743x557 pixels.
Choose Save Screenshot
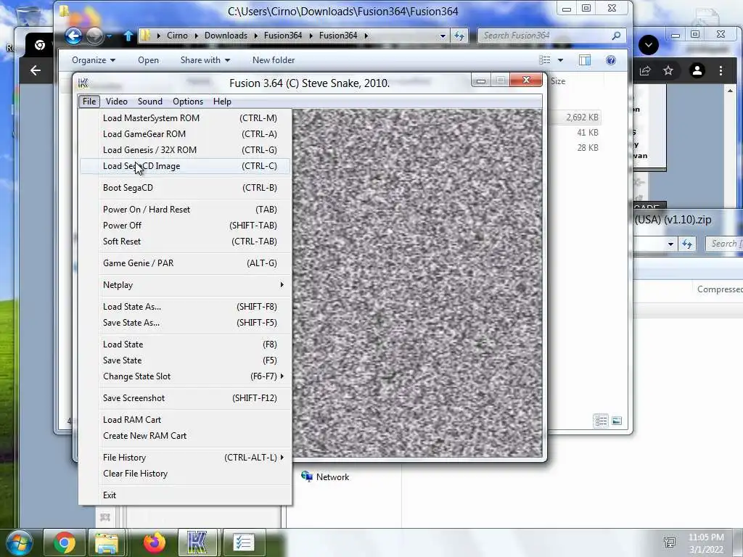click(185, 398)
